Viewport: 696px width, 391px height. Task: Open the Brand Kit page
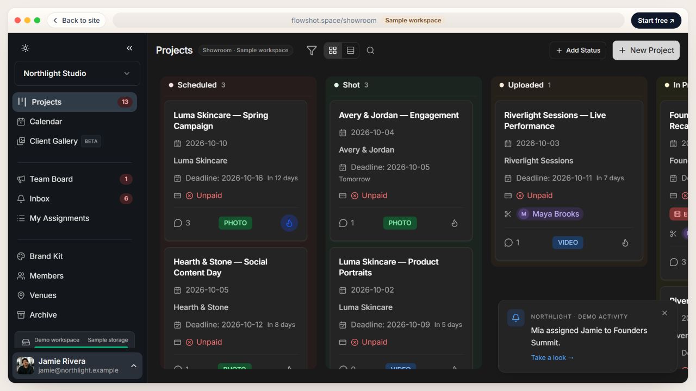point(74,256)
